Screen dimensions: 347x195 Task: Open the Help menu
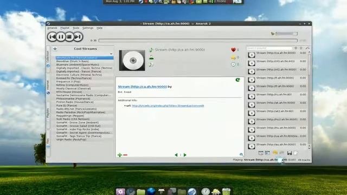pos(99,28)
